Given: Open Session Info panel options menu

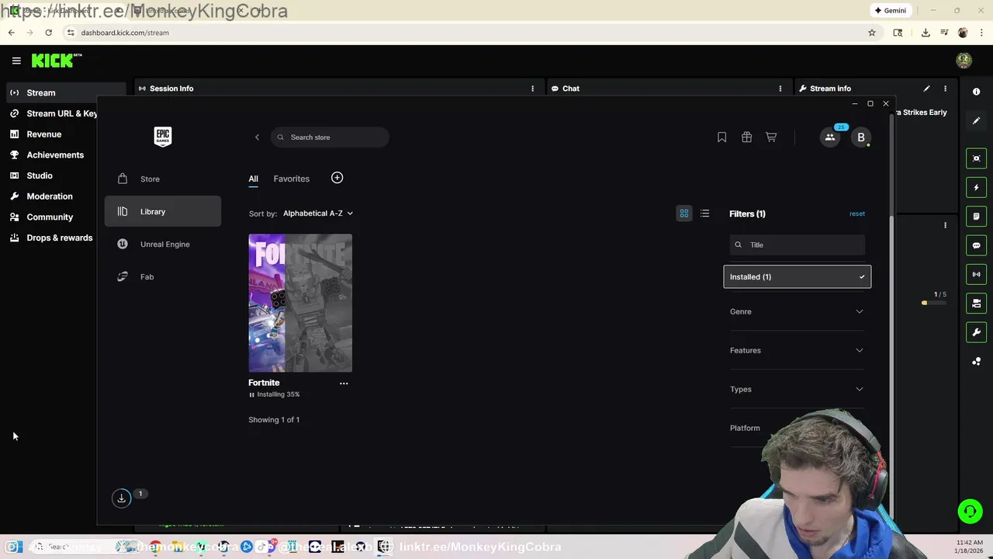Looking at the screenshot, I should 532,89.
